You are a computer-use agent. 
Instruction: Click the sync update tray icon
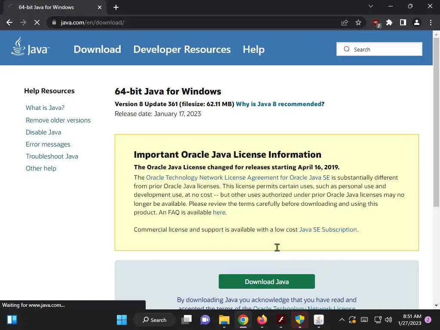point(352,320)
